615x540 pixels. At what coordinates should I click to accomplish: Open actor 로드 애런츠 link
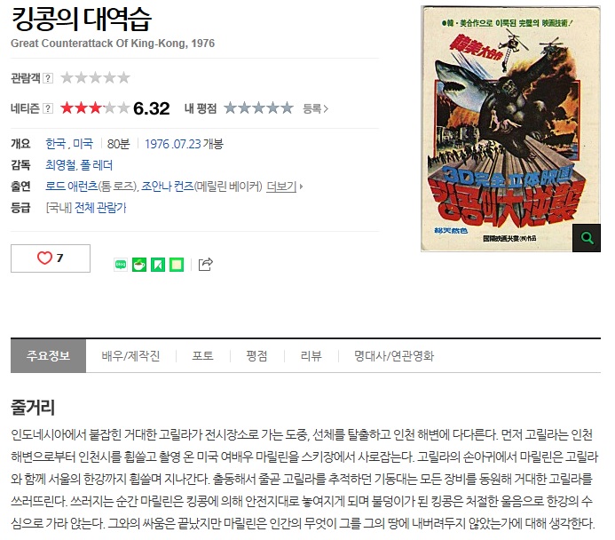coord(71,186)
